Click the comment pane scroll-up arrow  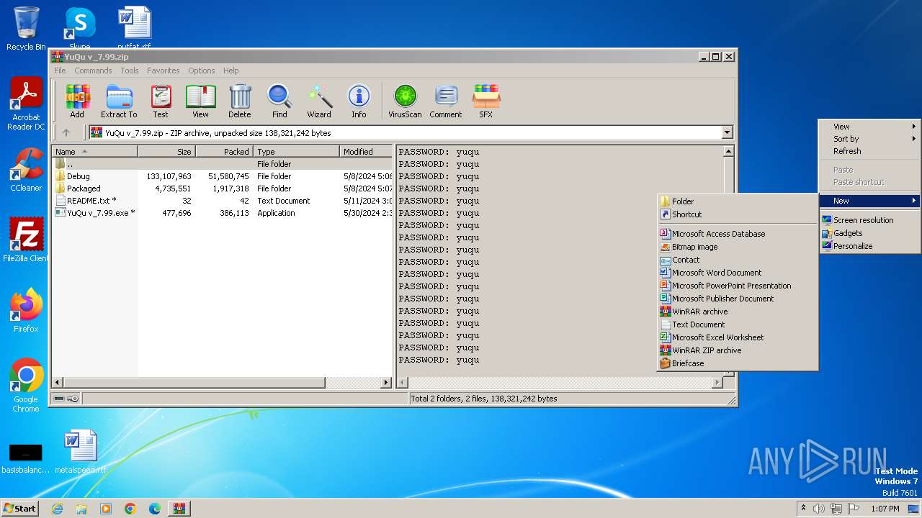click(x=728, y=151)
